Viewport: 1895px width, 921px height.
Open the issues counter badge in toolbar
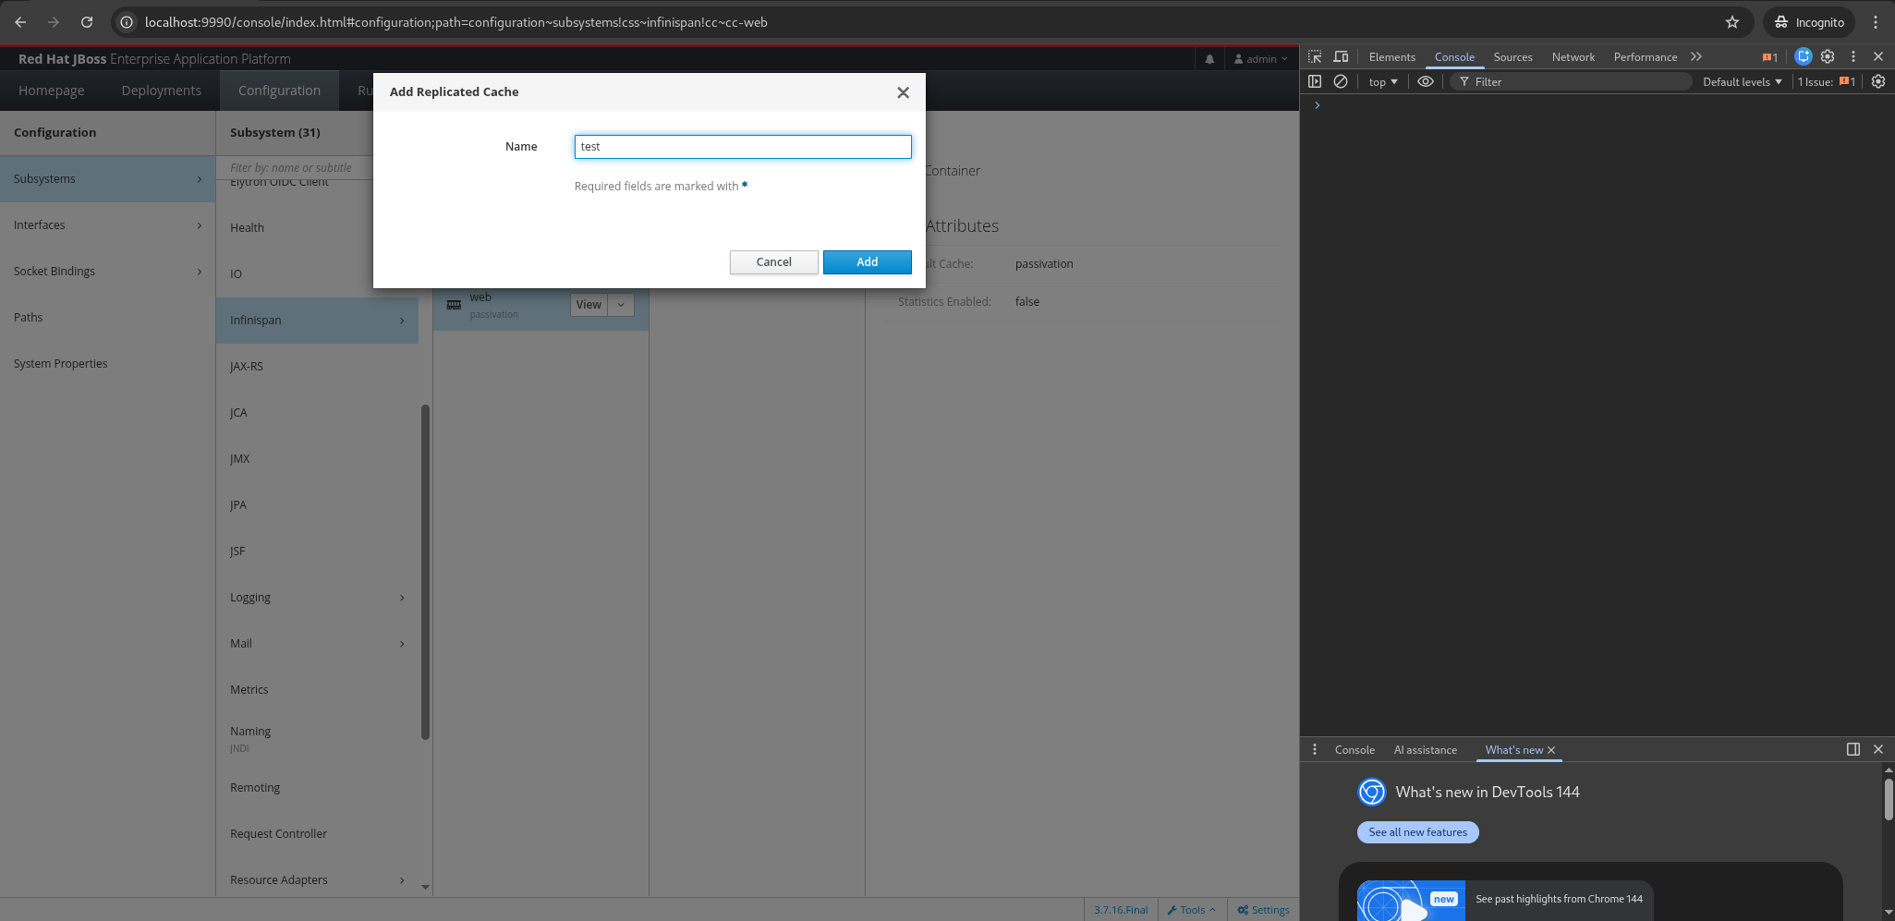click(1769, 57)
